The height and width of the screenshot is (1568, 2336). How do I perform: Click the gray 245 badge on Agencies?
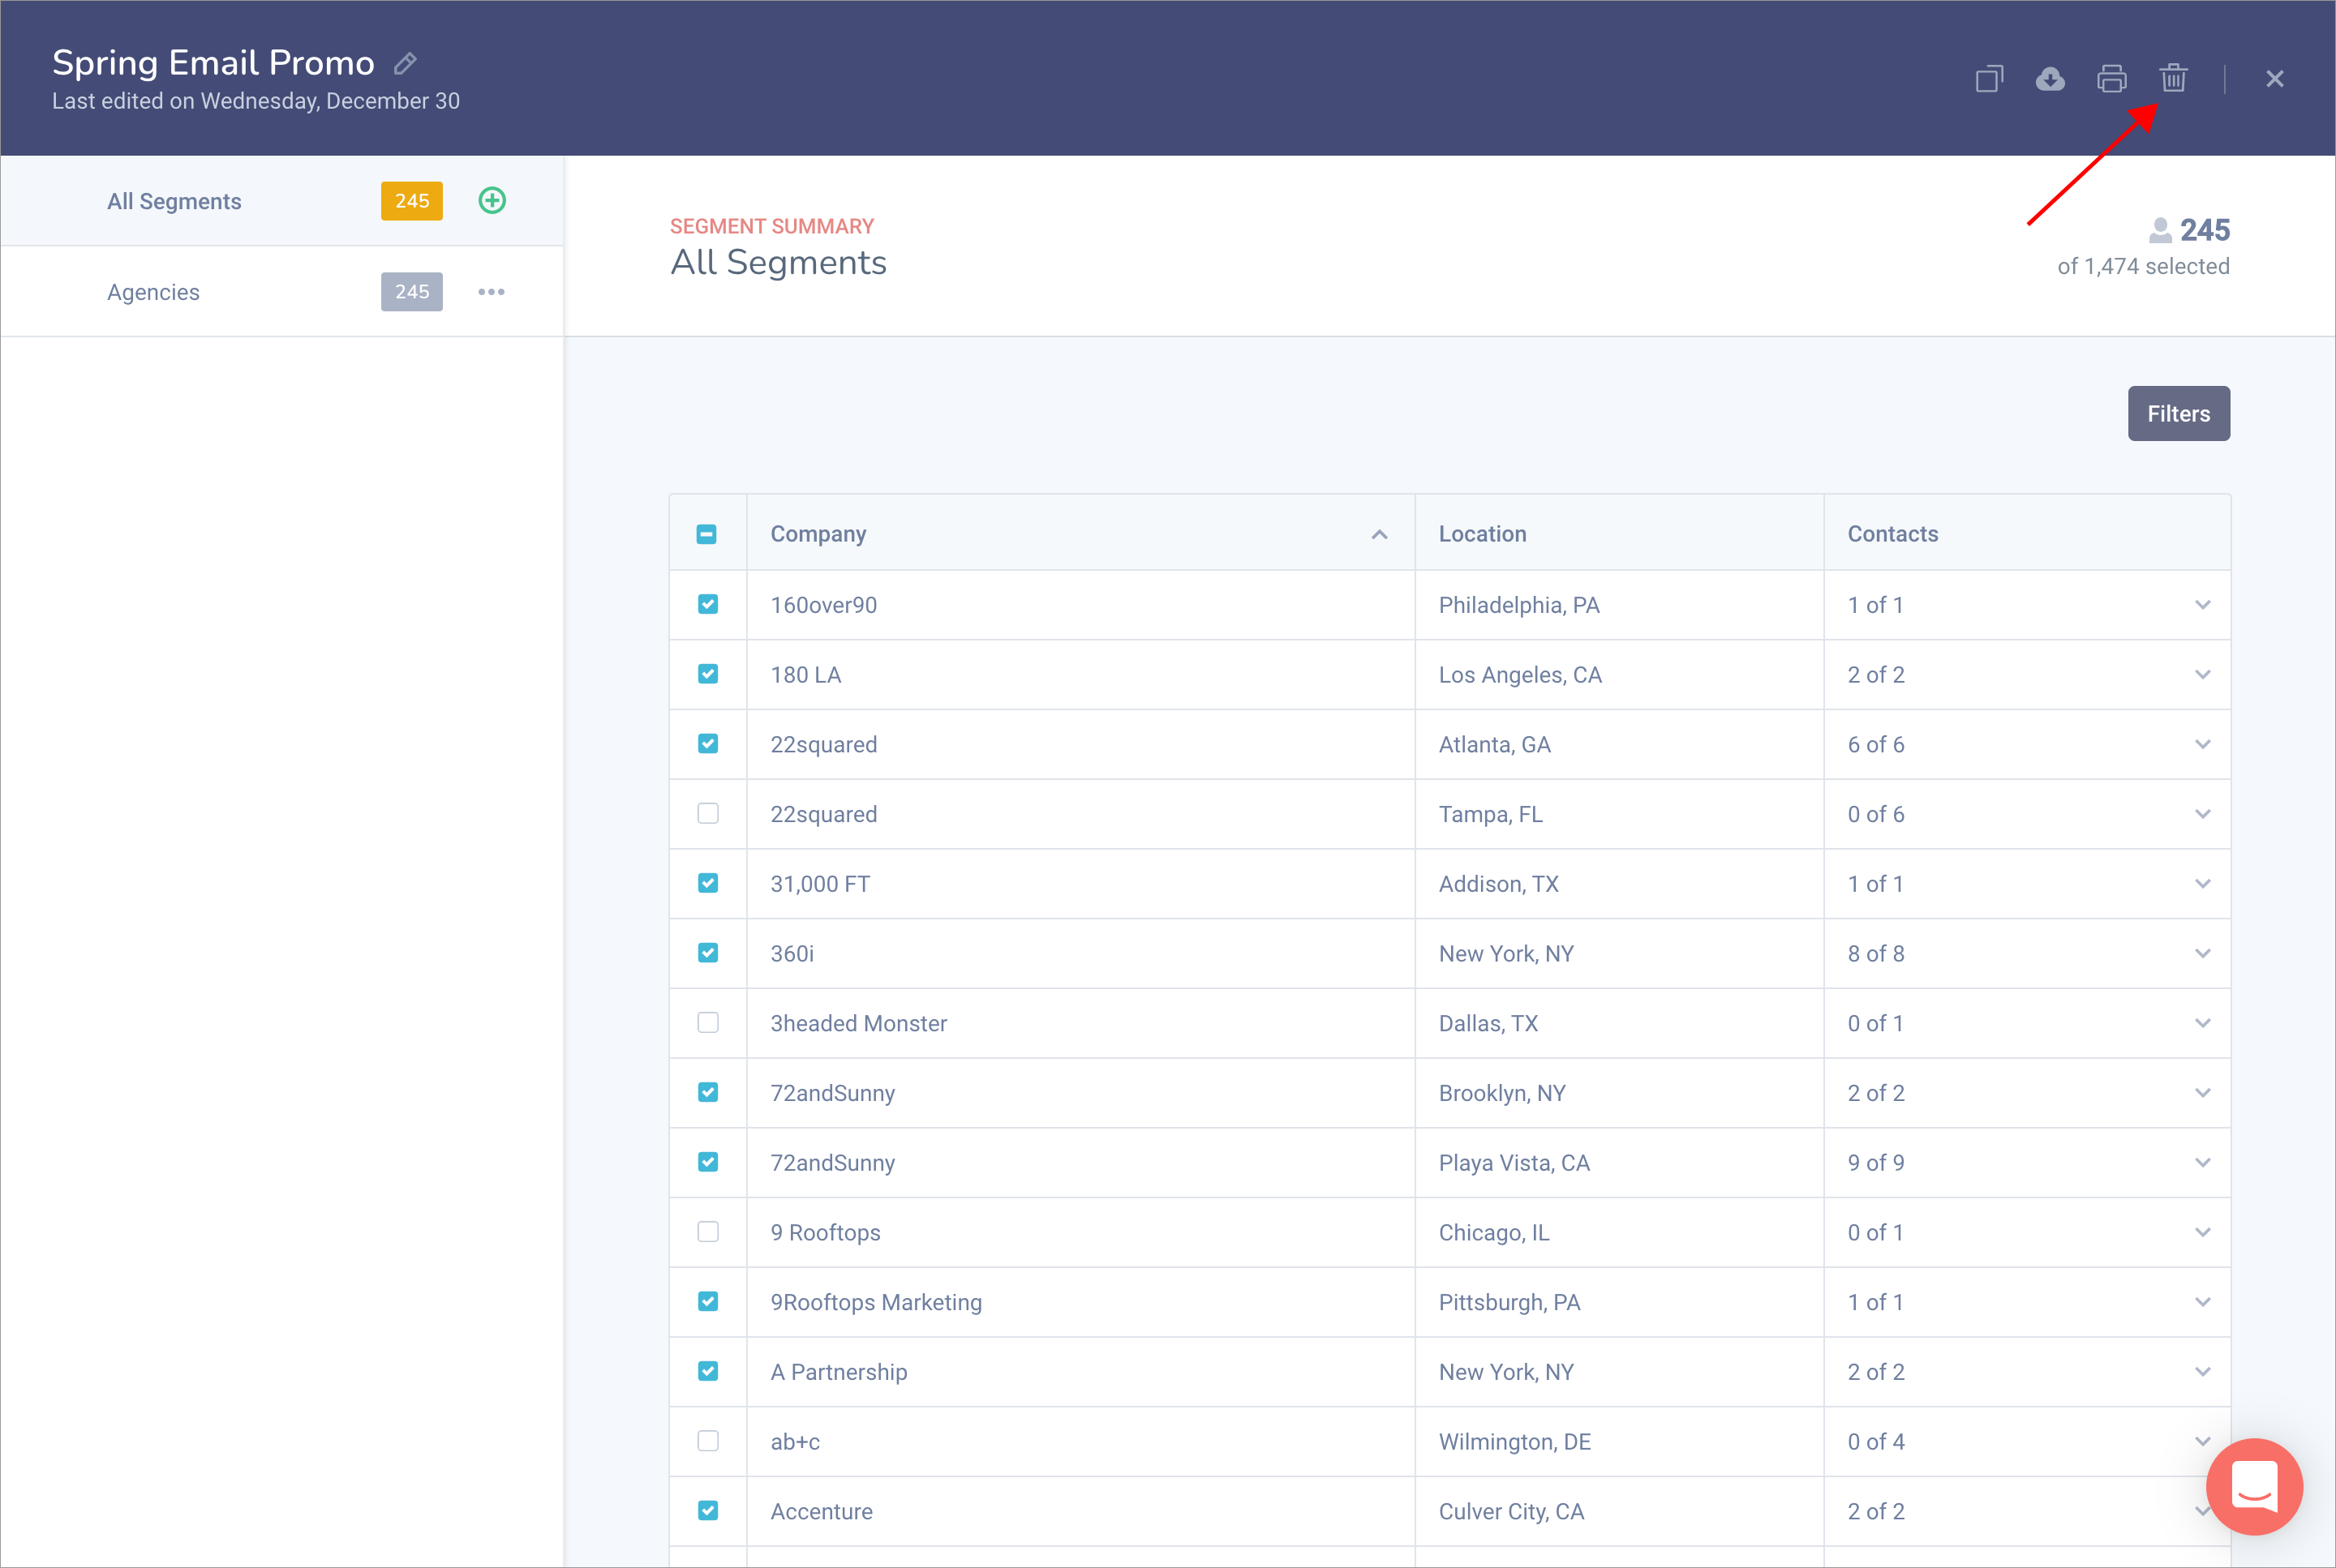(x=412, y=292)
